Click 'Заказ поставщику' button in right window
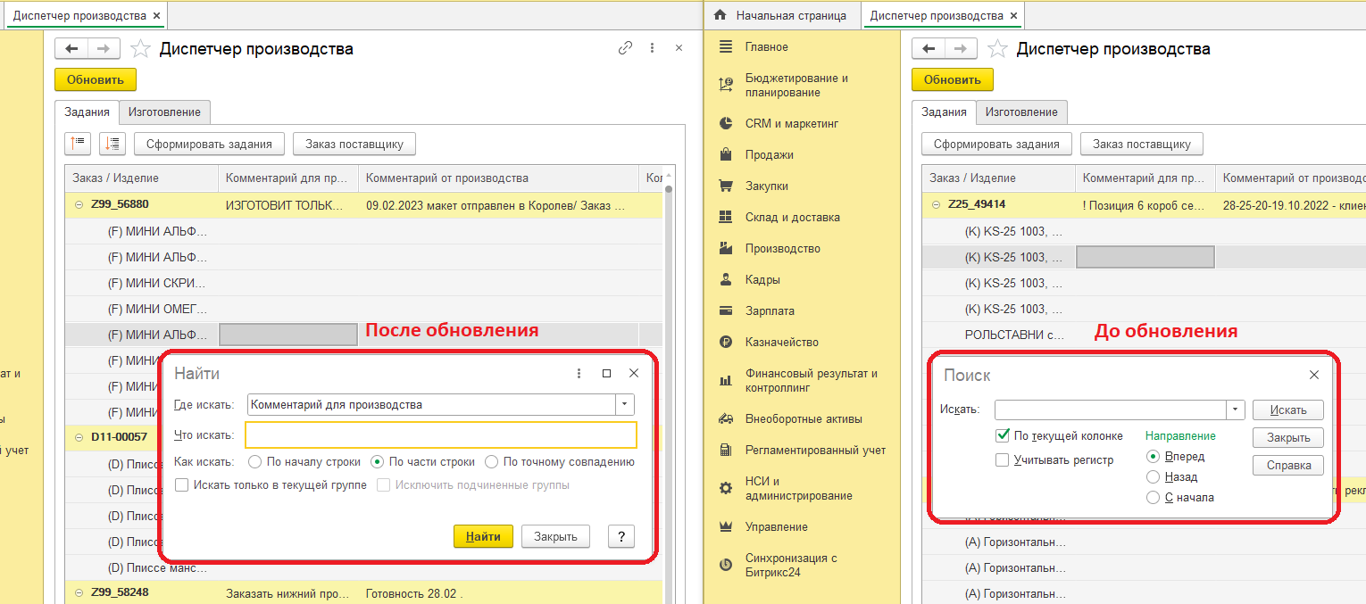 click(1141, 144)
